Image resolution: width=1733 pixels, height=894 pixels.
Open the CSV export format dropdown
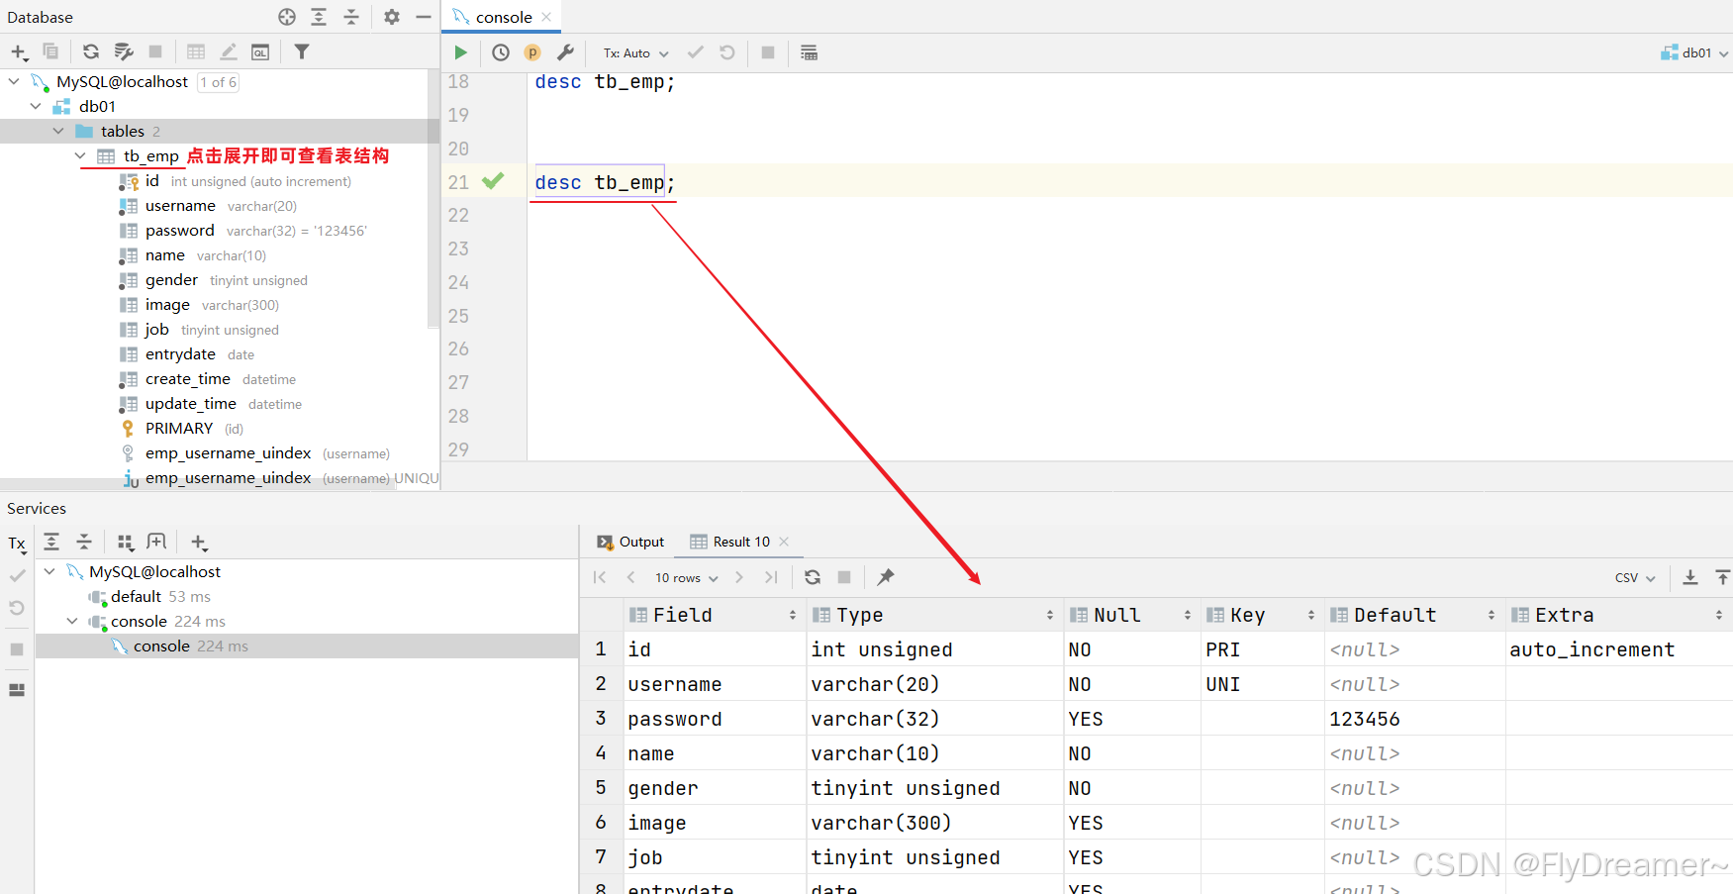click(1635, 577)
